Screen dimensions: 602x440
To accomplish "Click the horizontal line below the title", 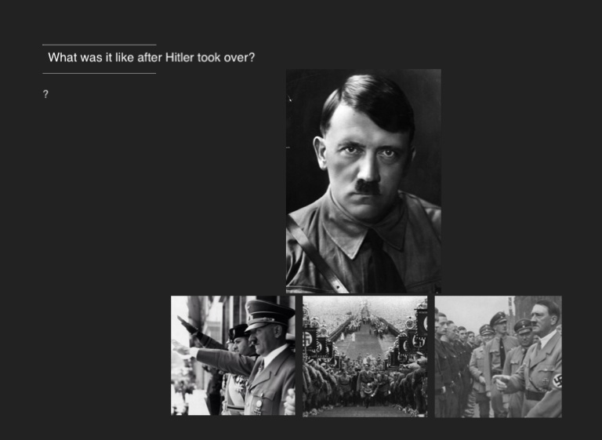I will point(99,73).
